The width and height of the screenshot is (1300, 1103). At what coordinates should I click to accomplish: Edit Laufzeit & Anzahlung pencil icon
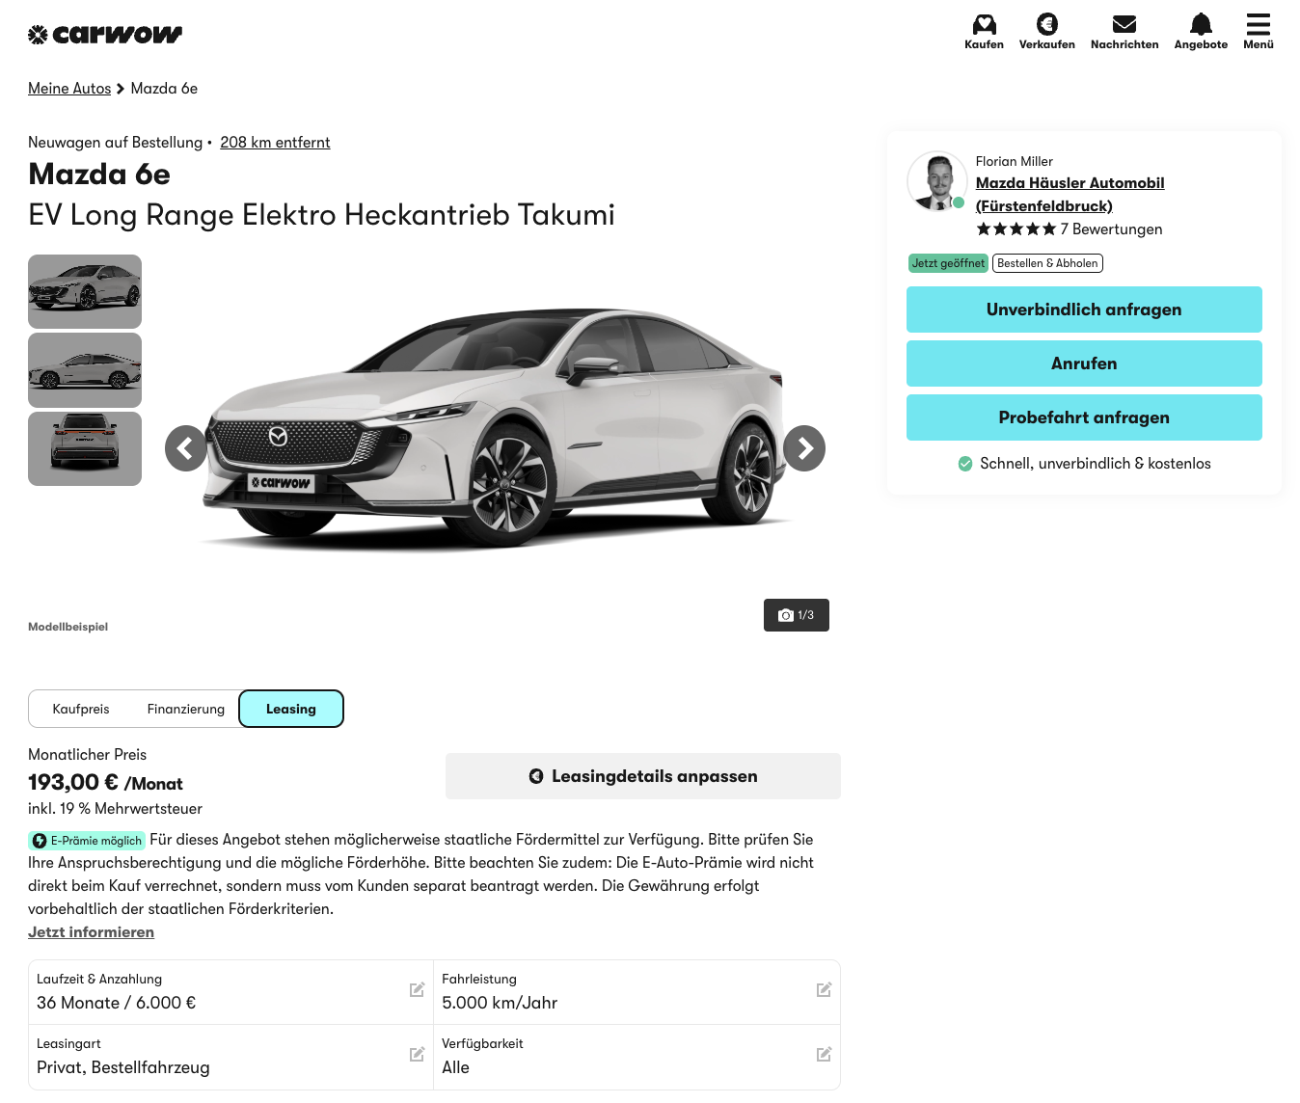tap(417, 990)
